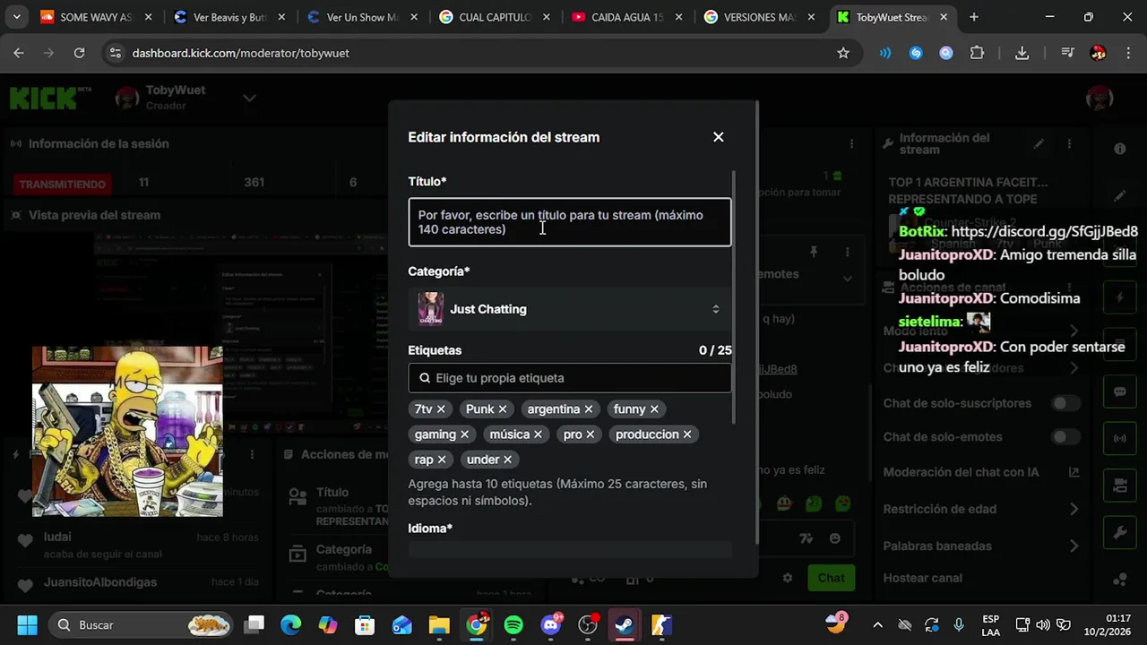Open the Just Chatting category selector
1147x645 pixels.
point(570,309)
